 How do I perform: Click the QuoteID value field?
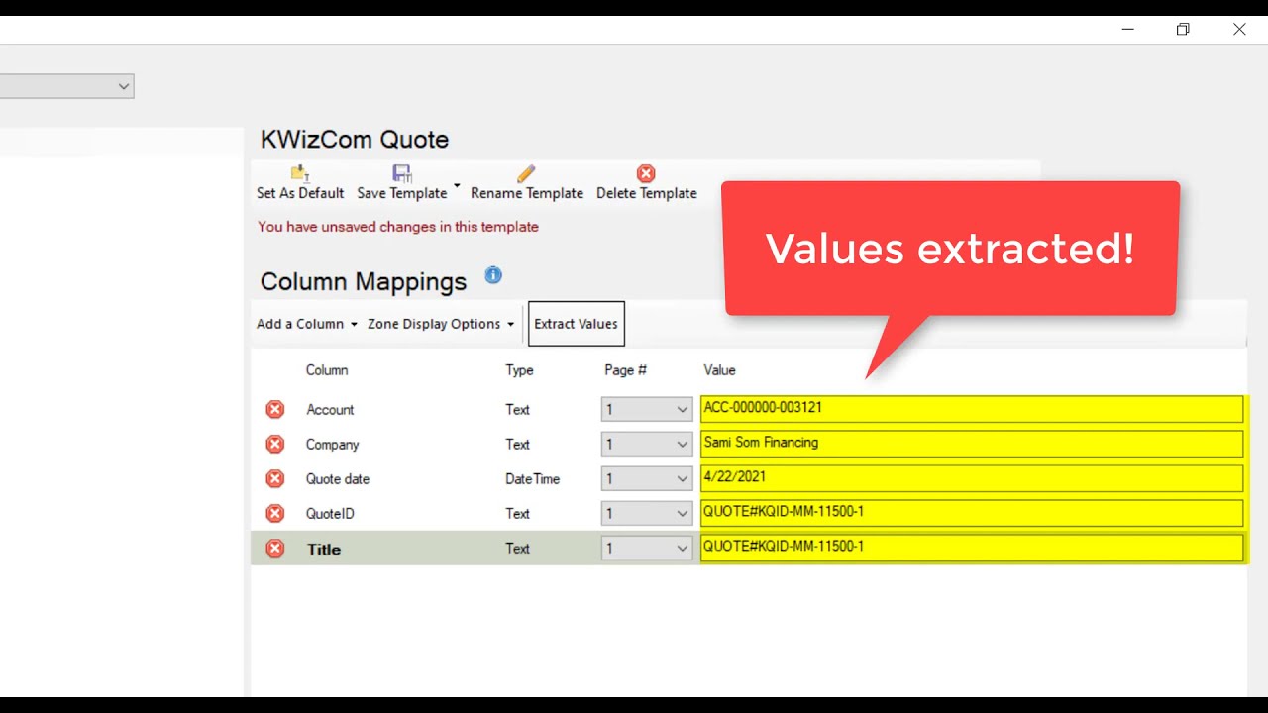tap(972, 512)
